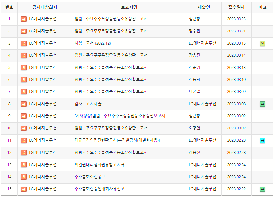Click orange 유 badge beside company in row 15

24,189
